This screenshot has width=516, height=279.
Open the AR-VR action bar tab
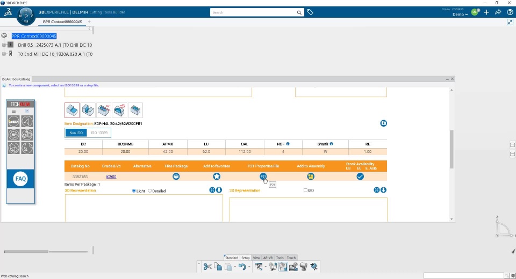[x=268, y=258]
